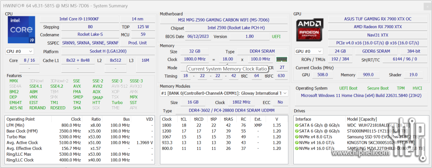This screenshot has width=432, height=168.
Task: Click the HVCI status label
Action: click(x=417, y=88)
